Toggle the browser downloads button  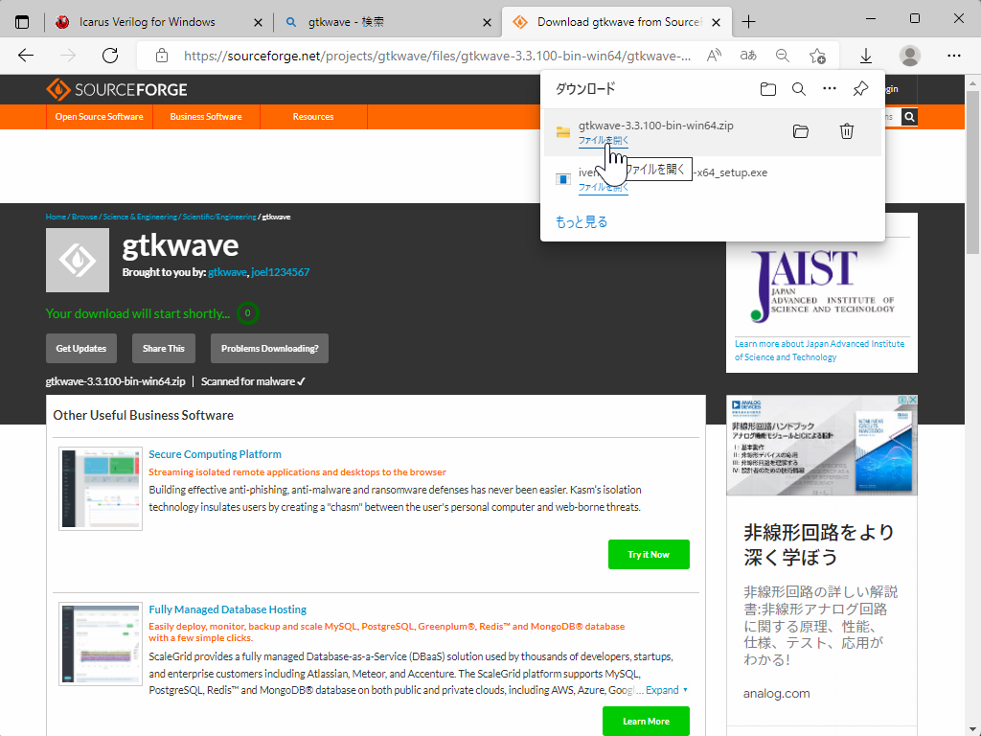tap(866, 56)
